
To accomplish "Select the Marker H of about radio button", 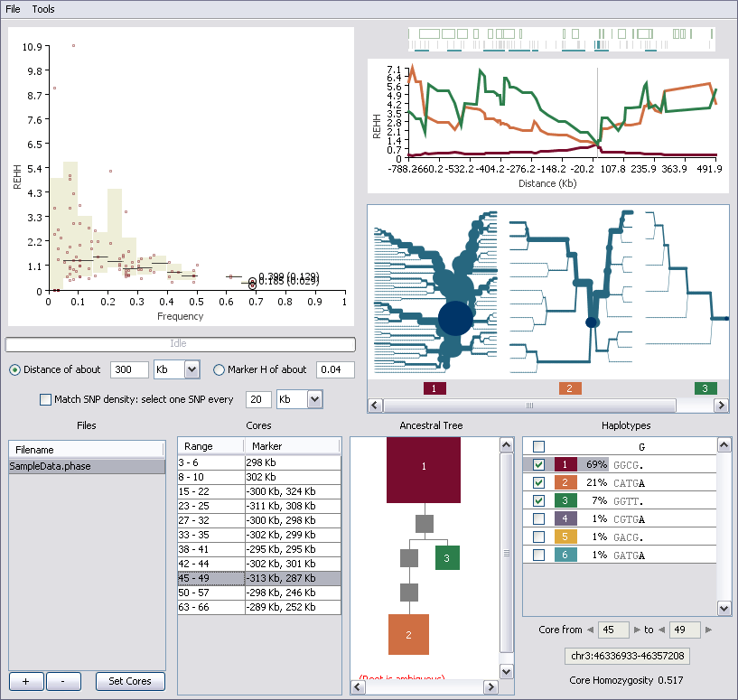I will [219, 369].
